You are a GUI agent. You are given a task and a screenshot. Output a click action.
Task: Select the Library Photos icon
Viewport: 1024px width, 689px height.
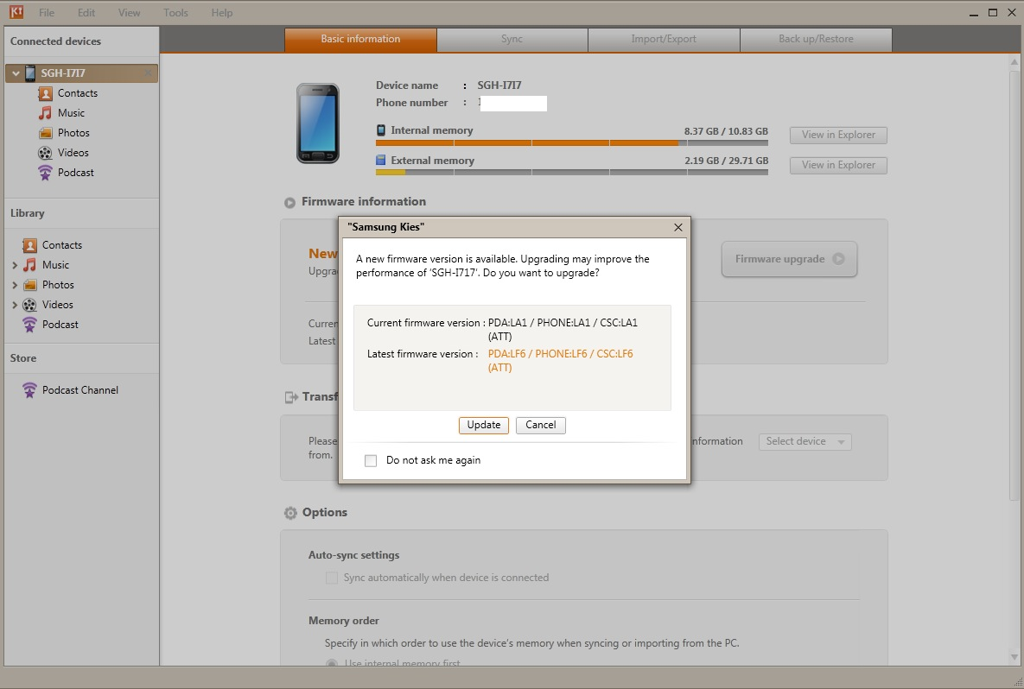coord(29,285)
